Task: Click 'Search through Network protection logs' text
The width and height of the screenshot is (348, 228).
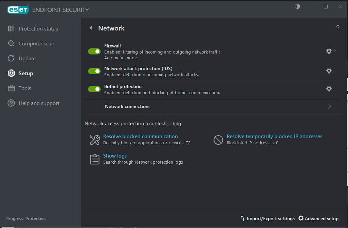Action: [143, 162]
